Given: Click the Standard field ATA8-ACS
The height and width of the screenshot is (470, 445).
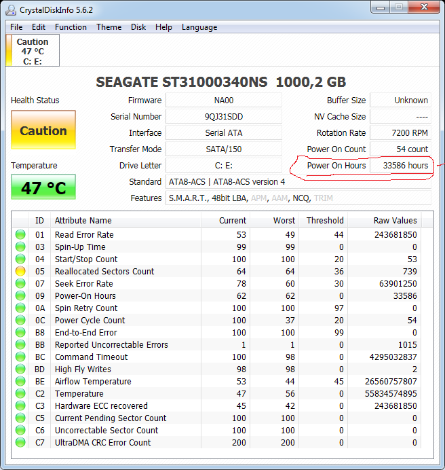Looking at the screenshot, I should click(x=298, y=181).
